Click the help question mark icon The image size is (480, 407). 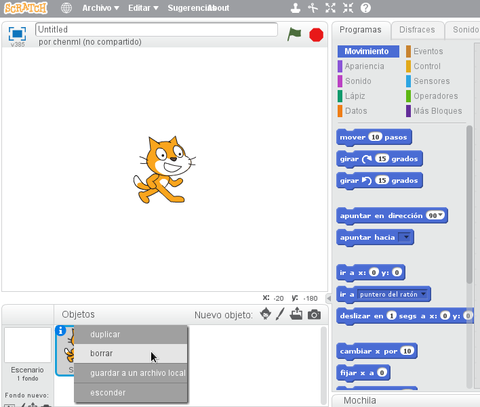(365, 8)
